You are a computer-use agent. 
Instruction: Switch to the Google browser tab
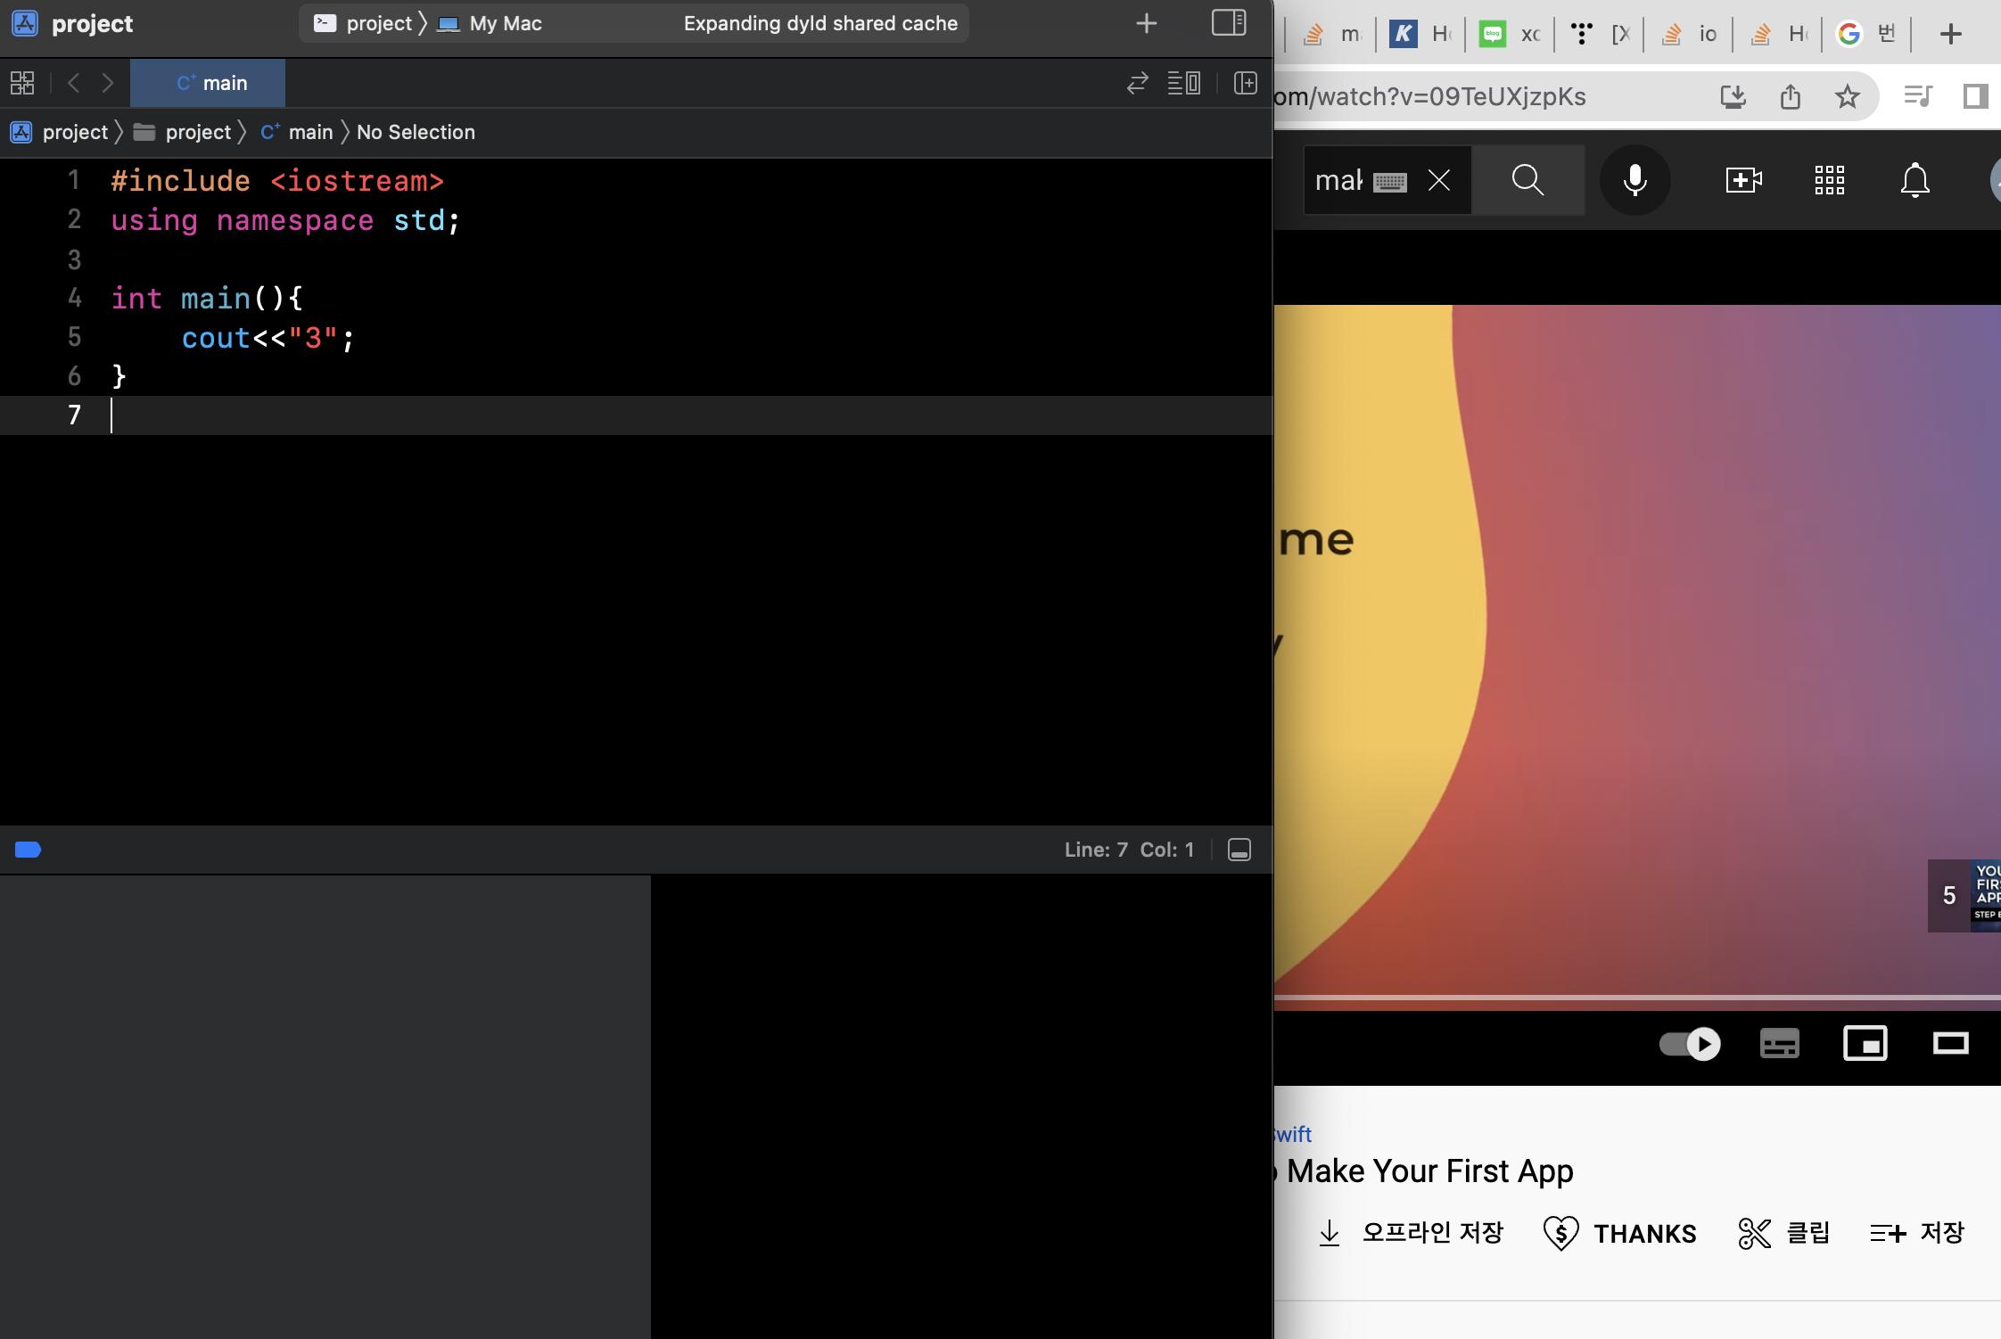[x=1866, y=35]
